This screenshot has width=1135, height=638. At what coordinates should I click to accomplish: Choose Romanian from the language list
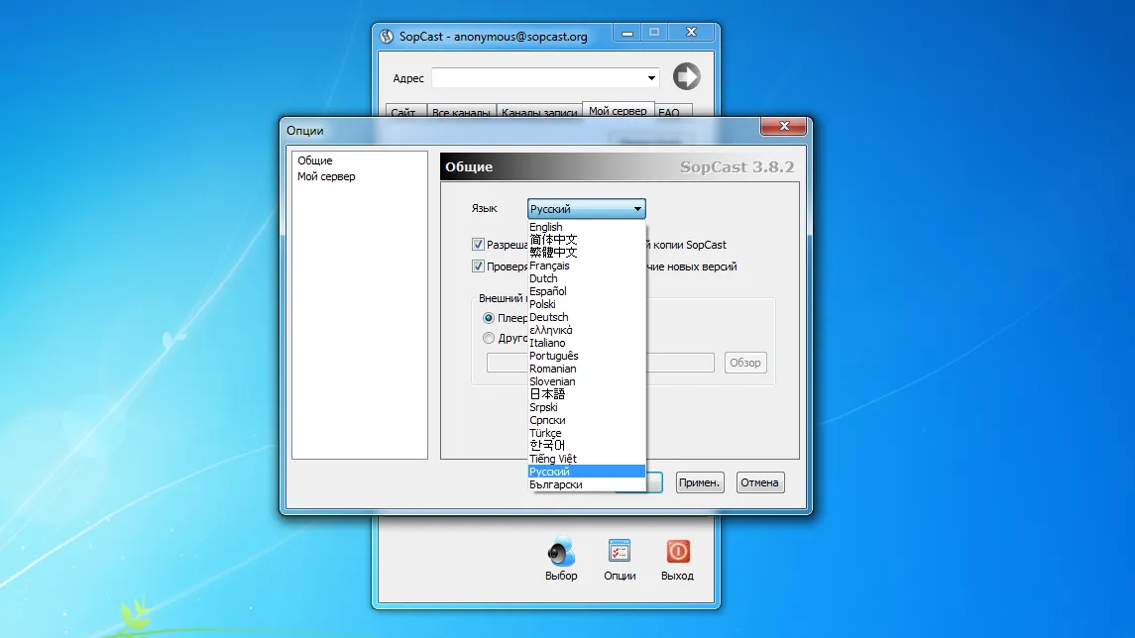tap(587, 369)
